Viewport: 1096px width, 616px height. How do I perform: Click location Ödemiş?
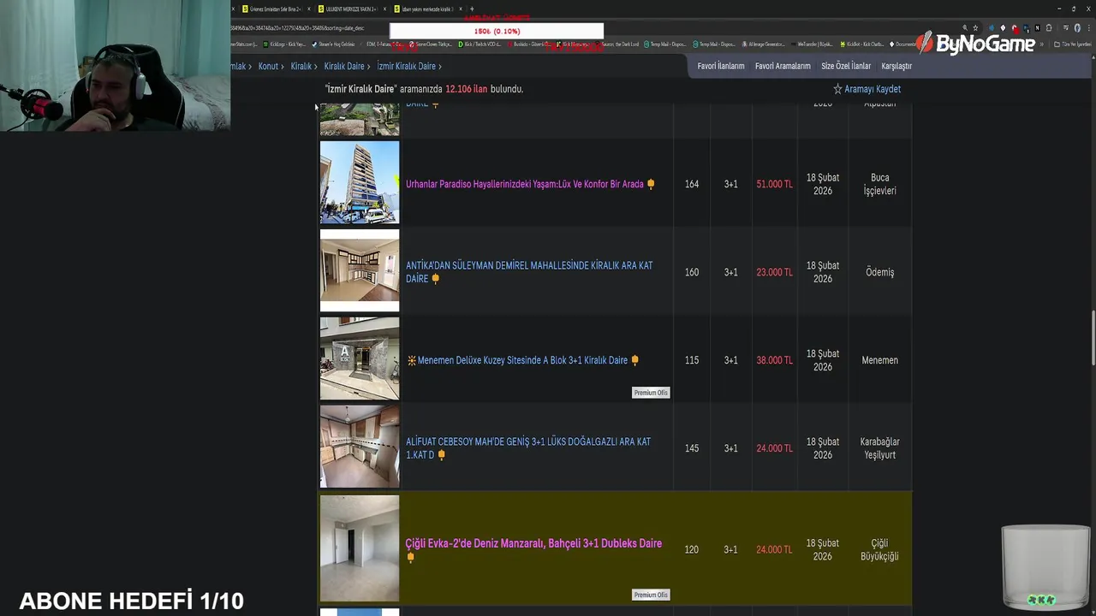pos(879,272)
